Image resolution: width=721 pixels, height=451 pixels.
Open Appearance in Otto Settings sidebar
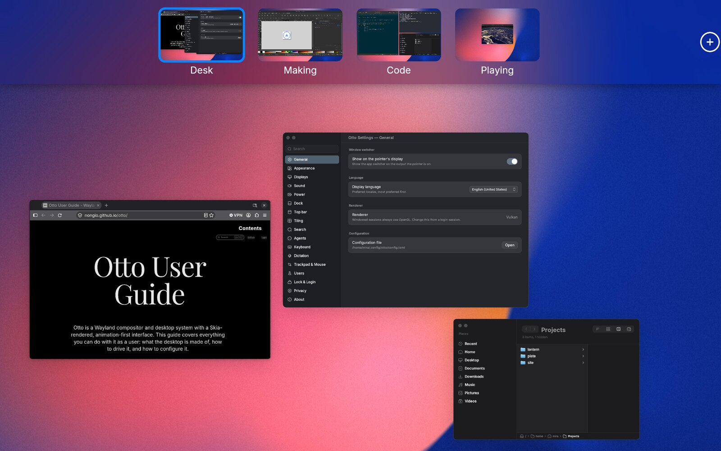point(312,168)
